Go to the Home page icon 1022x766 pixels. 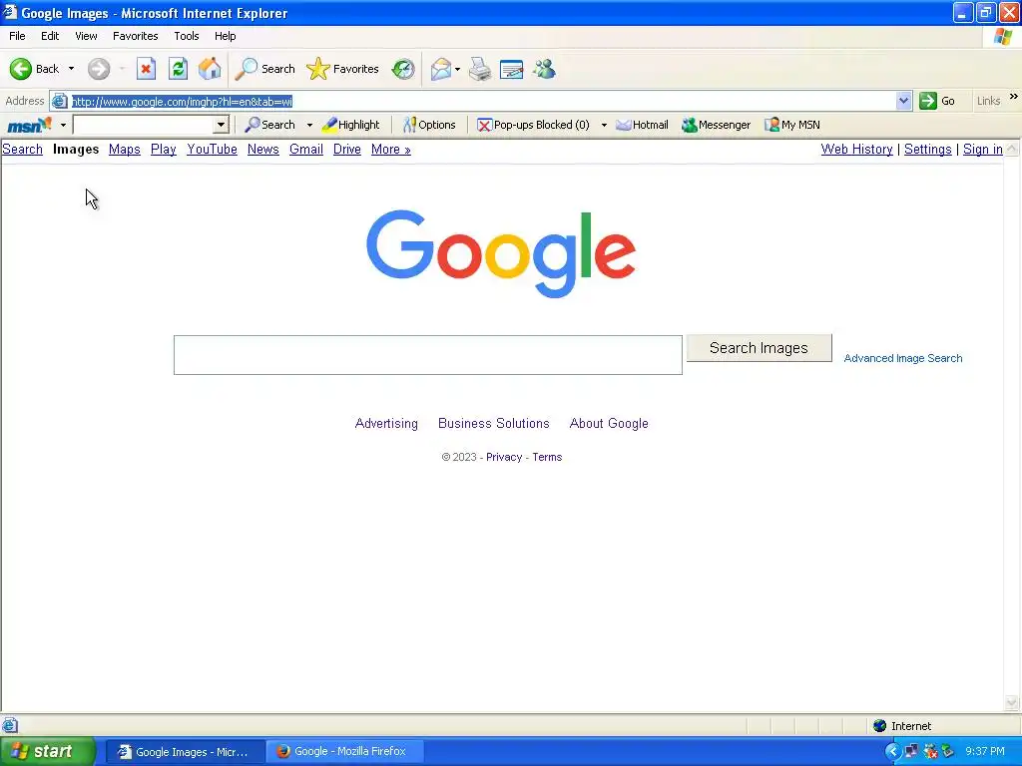pos(210,69)
